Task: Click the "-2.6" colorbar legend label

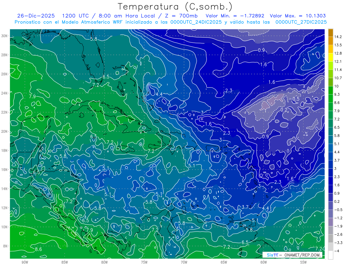Action: click(x=339, y=234)
